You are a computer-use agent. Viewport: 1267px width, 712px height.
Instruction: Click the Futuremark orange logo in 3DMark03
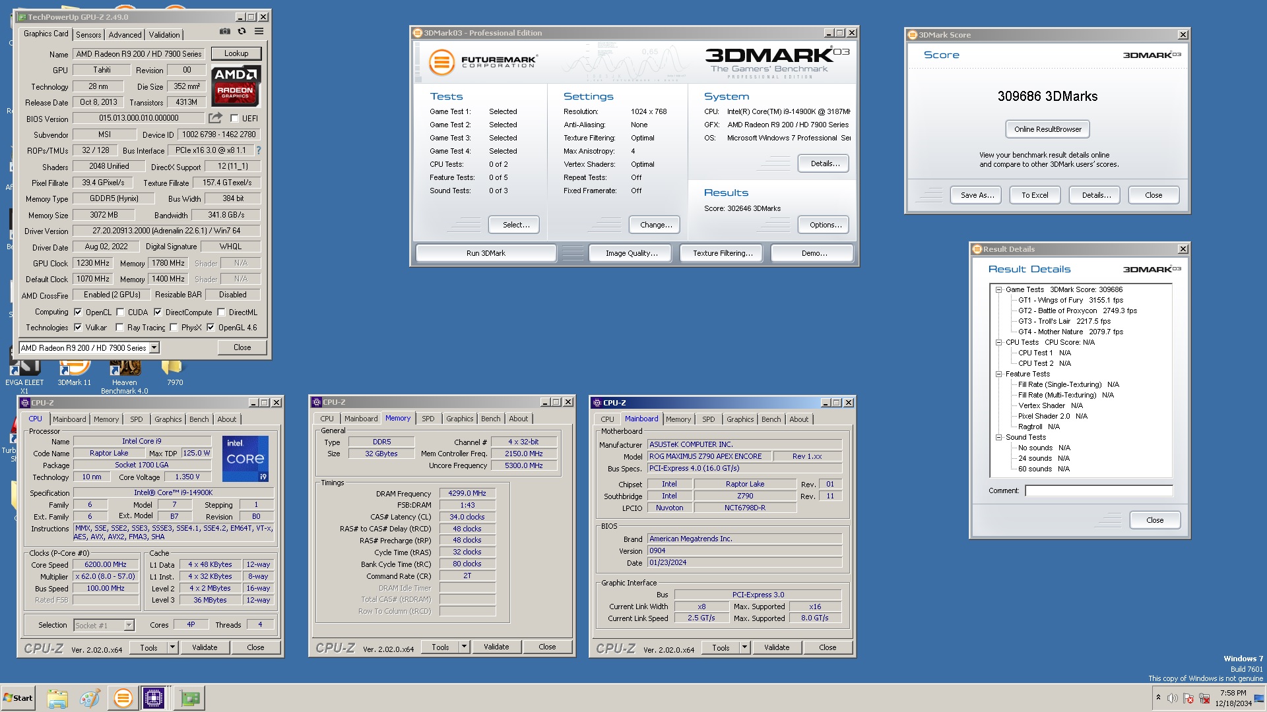click(441, 63)
